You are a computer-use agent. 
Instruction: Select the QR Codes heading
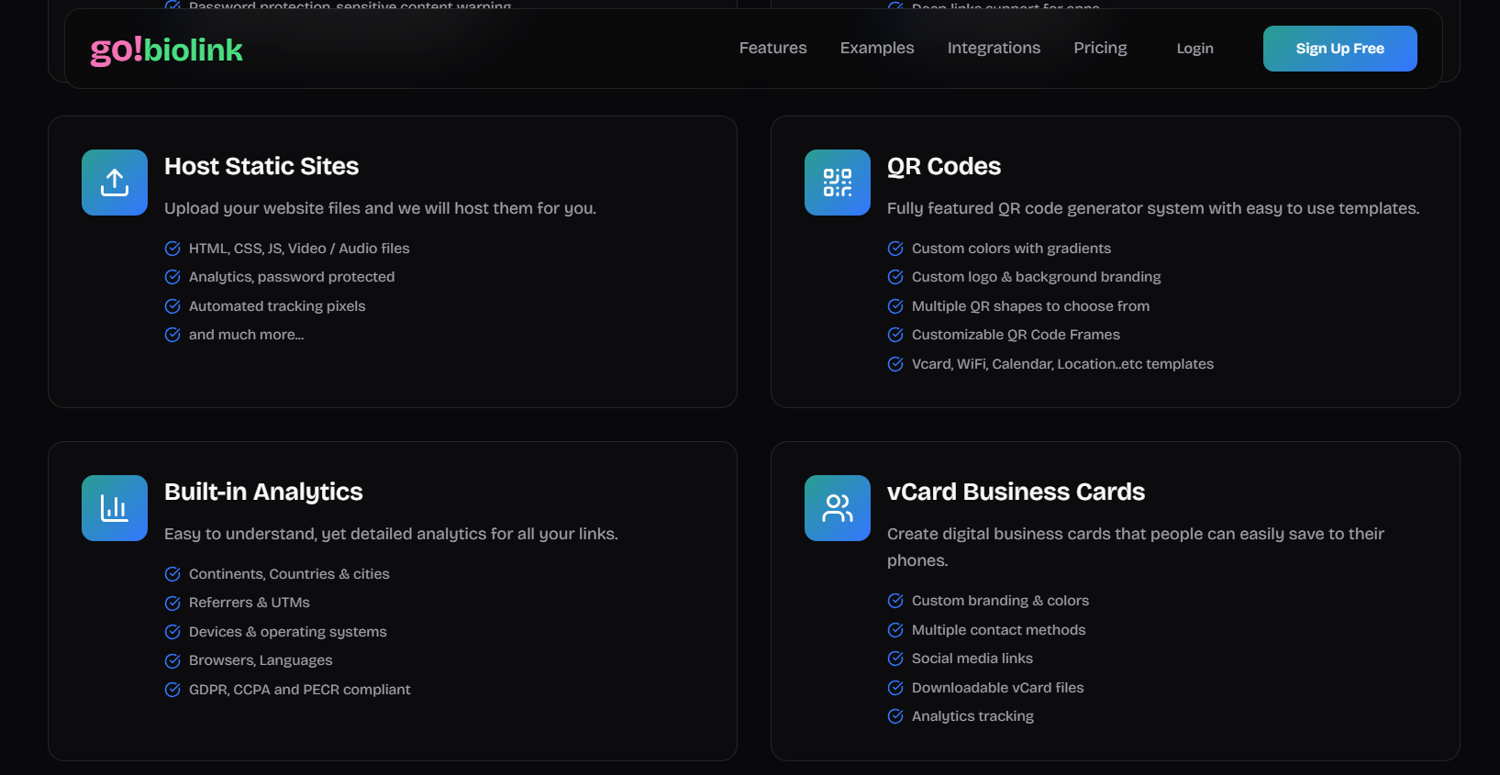(x=943, y=166)
